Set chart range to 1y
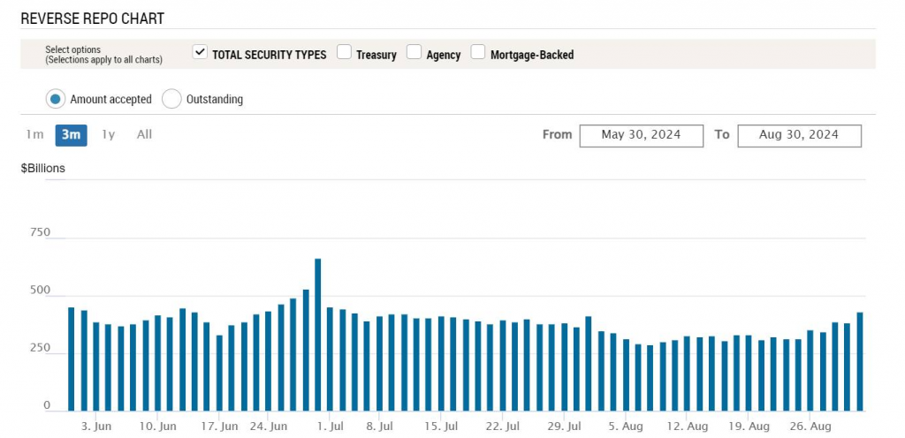 coord(108,134)
